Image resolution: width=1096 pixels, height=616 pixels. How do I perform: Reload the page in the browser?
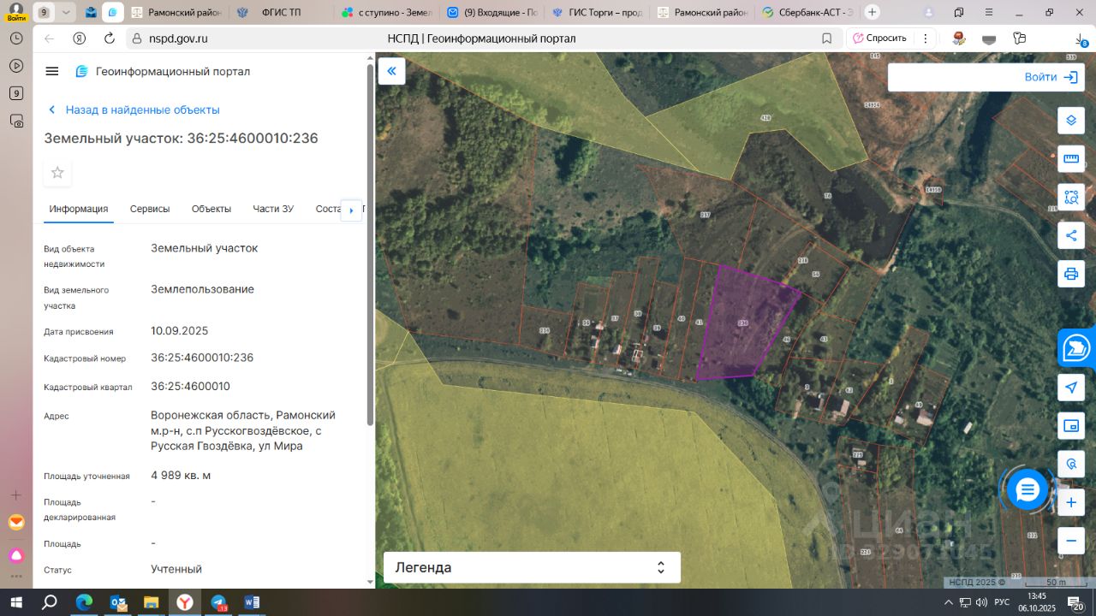[x=109, y=38]
